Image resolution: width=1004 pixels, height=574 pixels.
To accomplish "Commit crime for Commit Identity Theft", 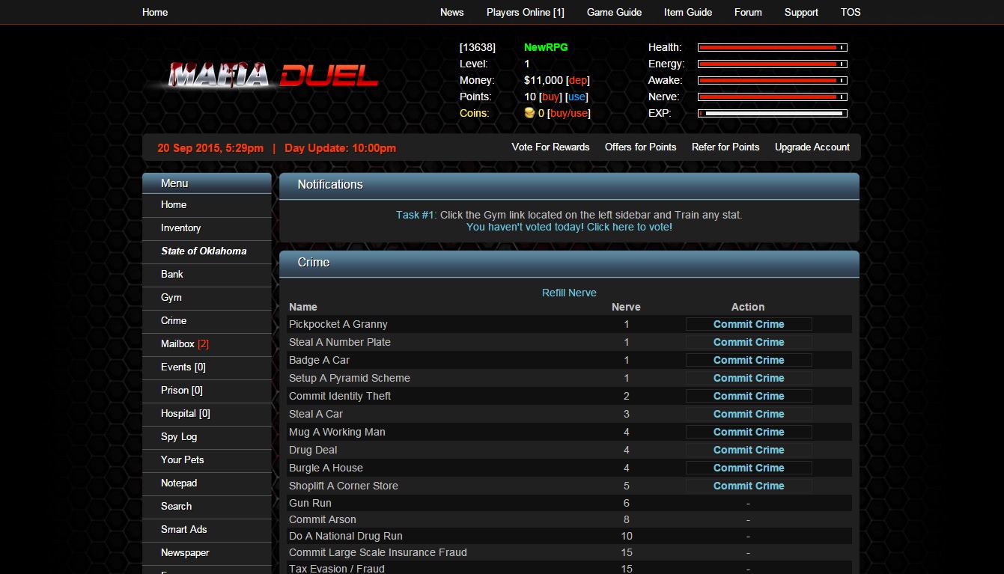I will coord(749,396).
